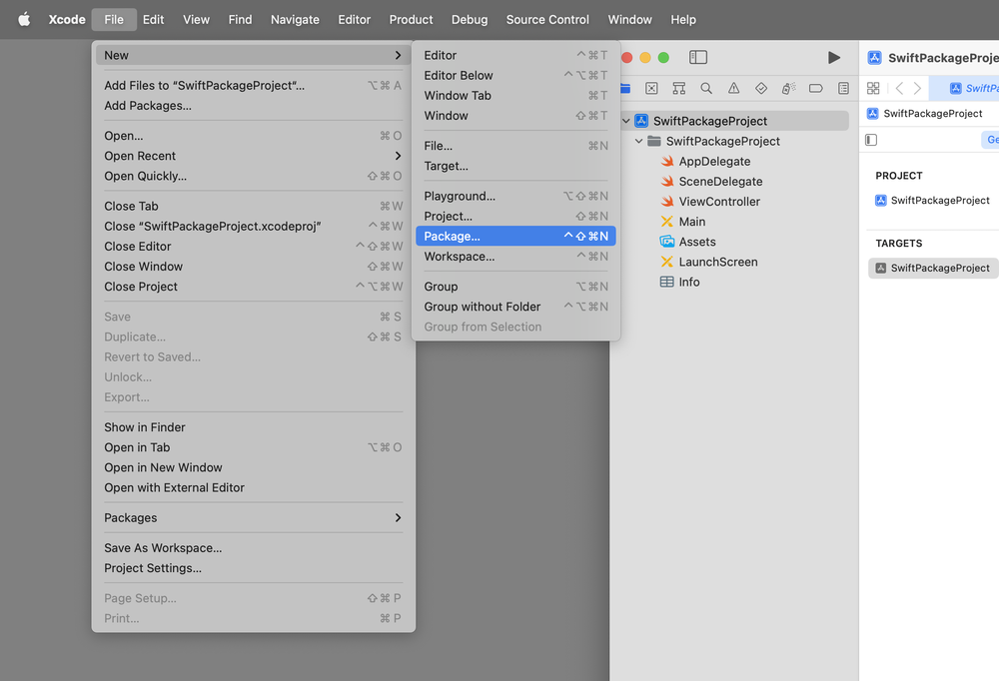The image size is (999, 681).
Task: Select Add Packages... in File menu
Action: click(x=148, y=106)
